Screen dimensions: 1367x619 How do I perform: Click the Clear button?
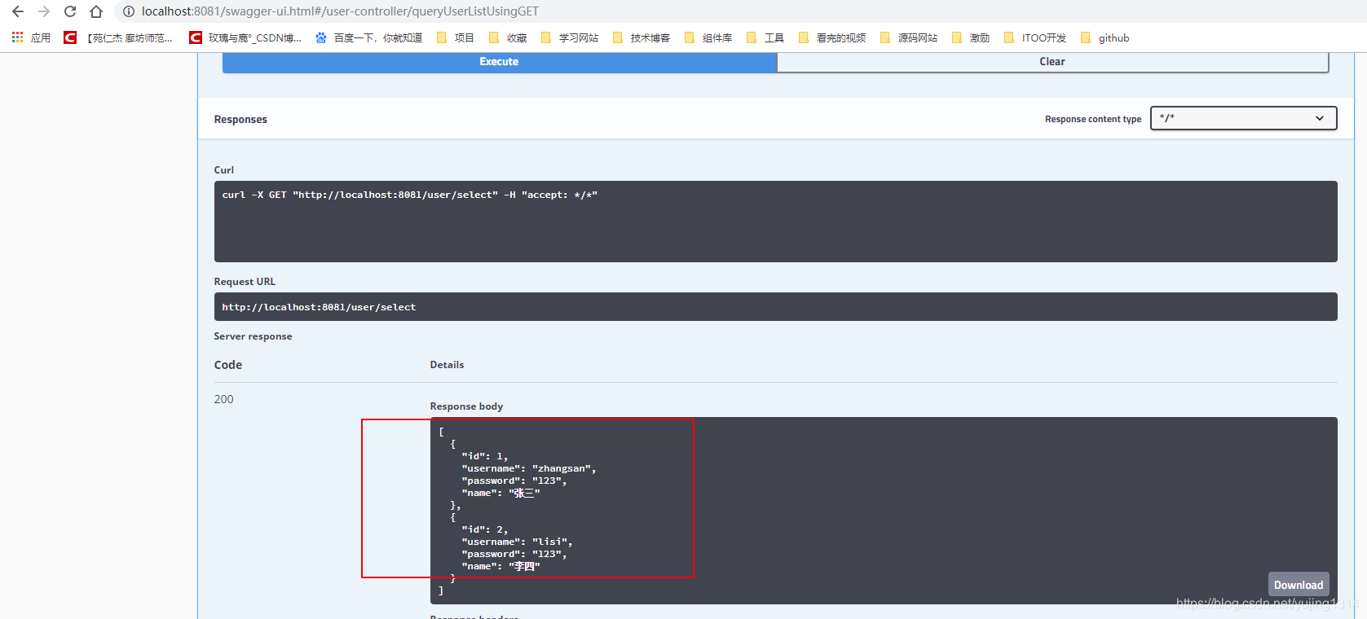[x=1052, y=62]
